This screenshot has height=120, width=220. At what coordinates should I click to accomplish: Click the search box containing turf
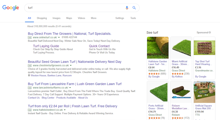pos(74,8)
